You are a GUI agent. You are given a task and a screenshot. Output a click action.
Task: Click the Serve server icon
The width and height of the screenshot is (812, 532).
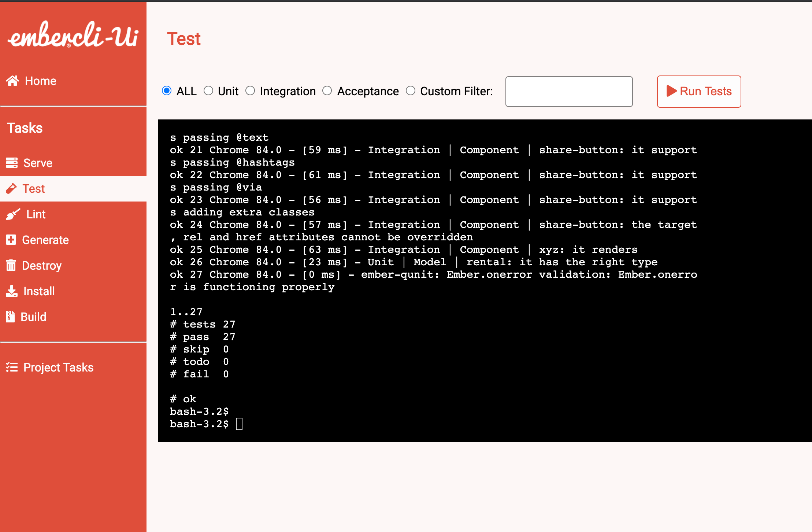[12, 163]
